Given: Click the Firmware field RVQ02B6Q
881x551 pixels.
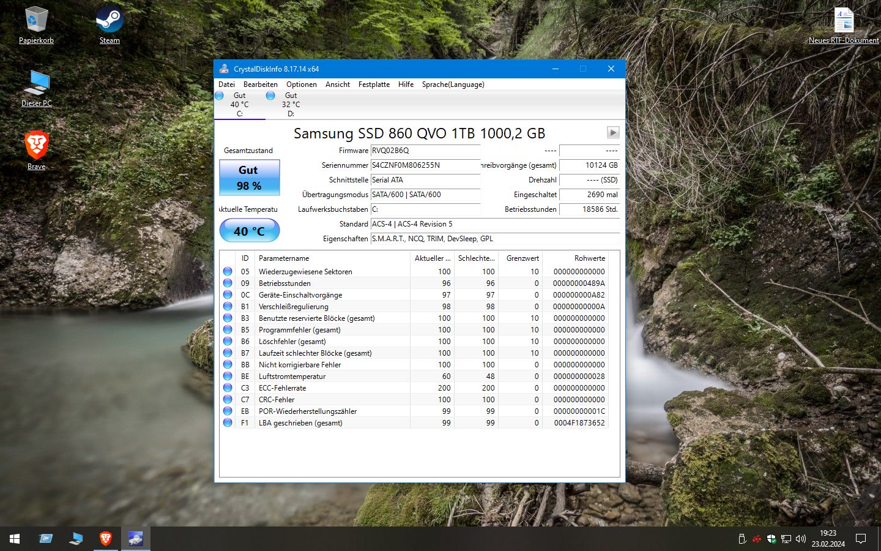Looking at the screenshot, I should click(x=425, y=151).
